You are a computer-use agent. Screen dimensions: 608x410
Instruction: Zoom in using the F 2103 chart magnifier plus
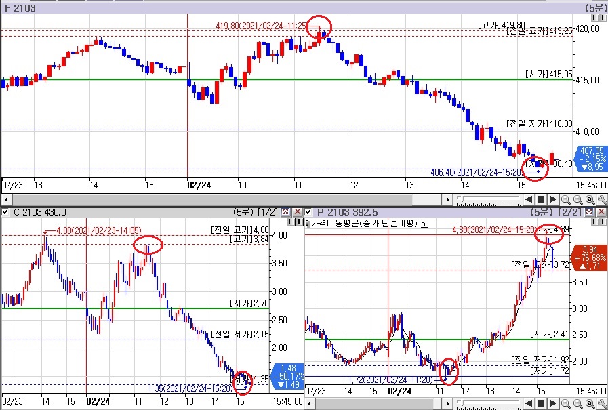pyautogui.click(x=566, y=199)
